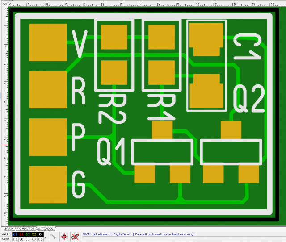286x242 pixels.
Task: Toggle visibility of layer C1
Action: click(15, 234)
